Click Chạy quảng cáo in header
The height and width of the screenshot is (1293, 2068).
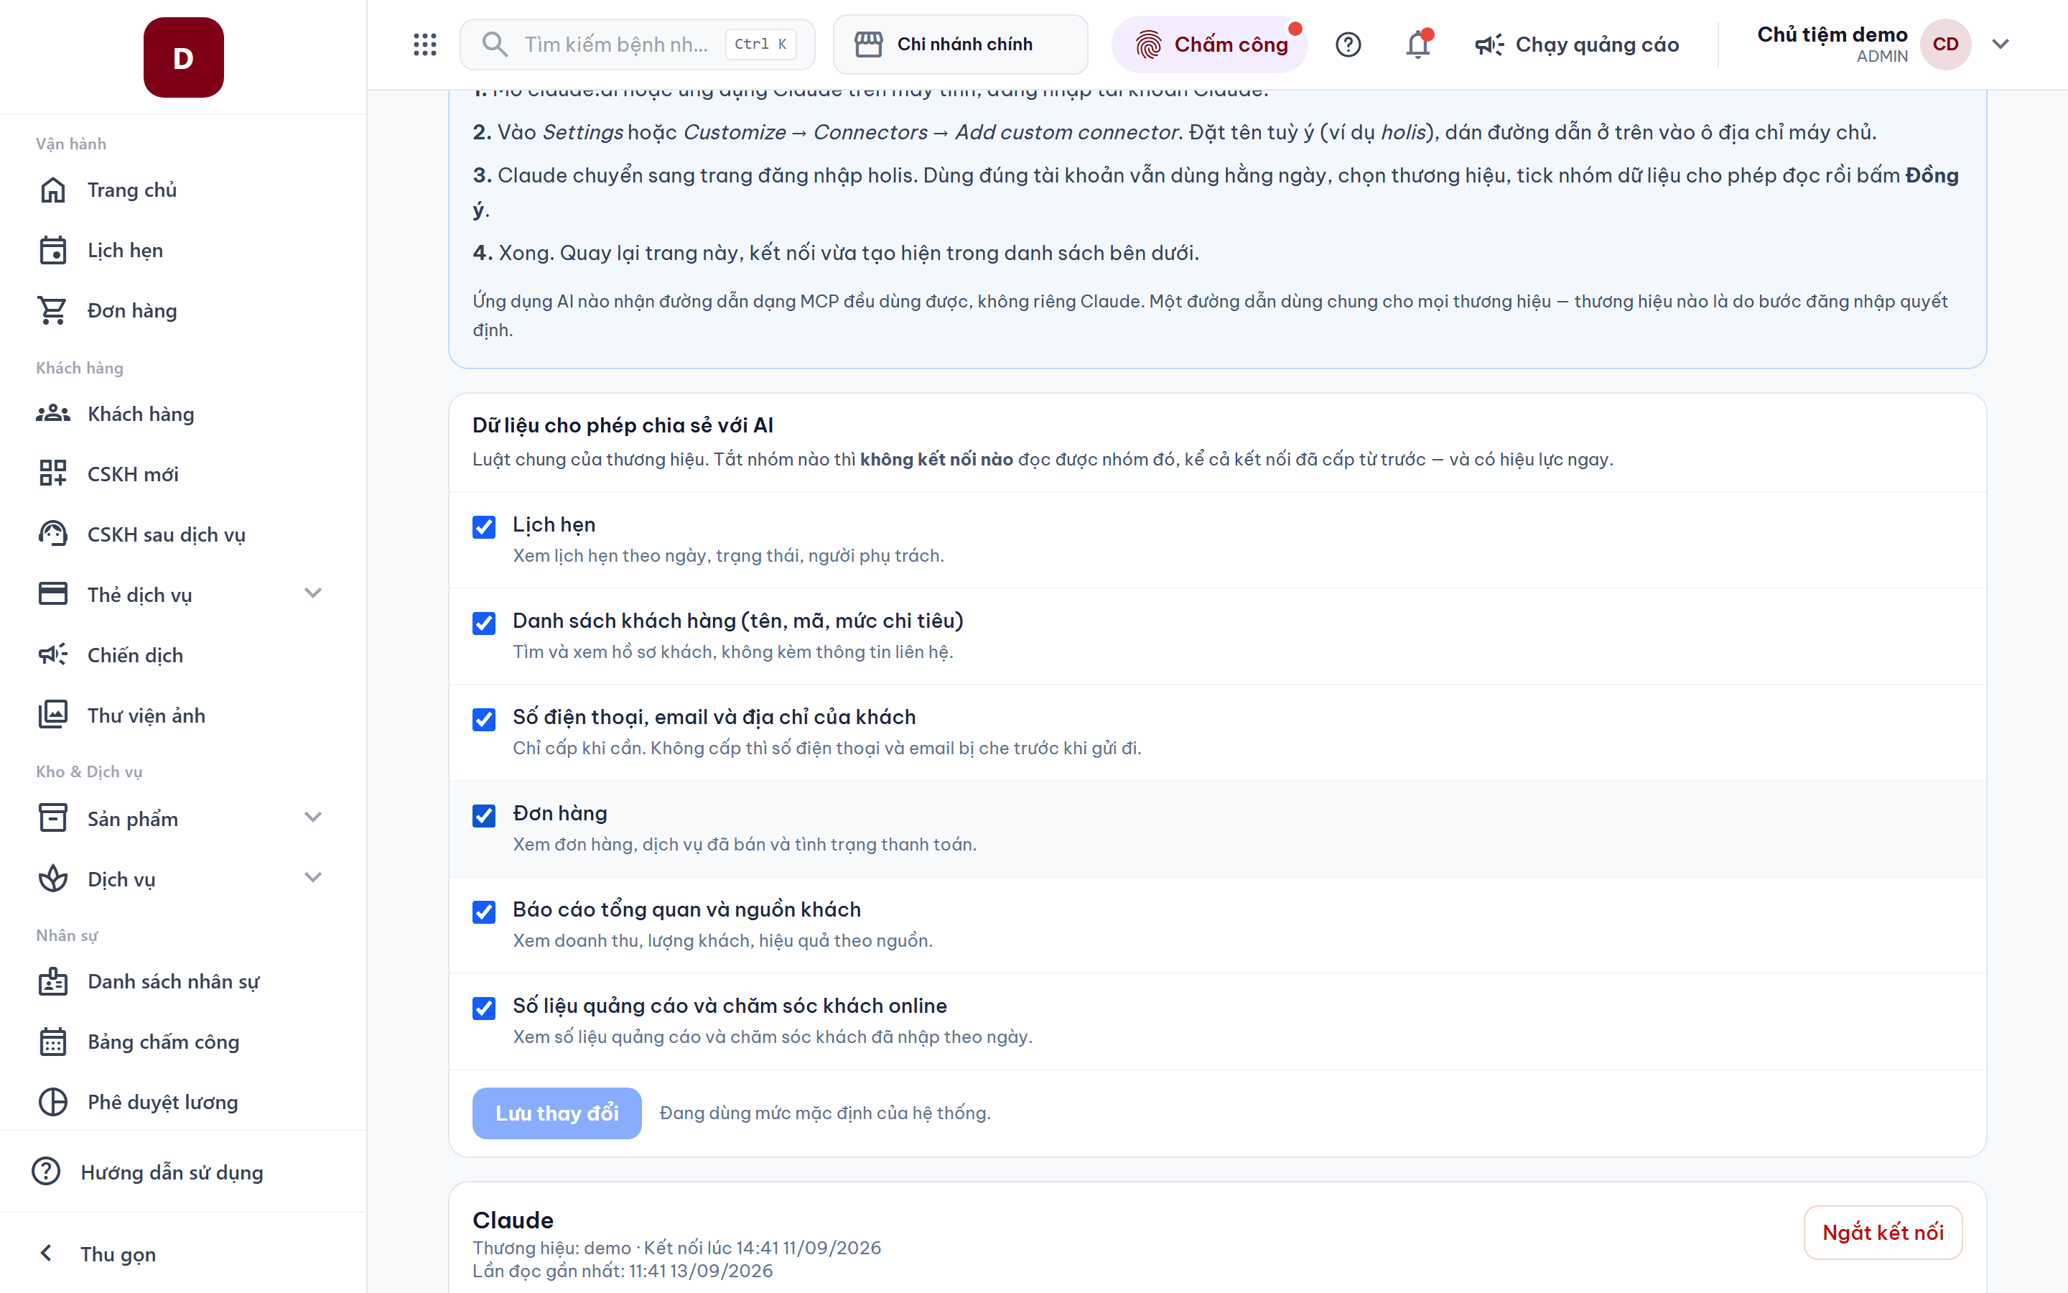click(1578, 45)
